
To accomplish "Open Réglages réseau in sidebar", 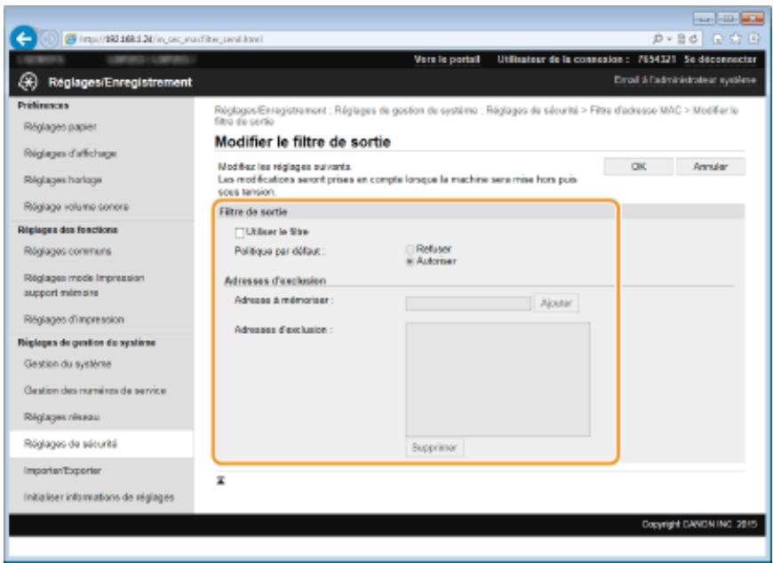I will click(61, 417).
